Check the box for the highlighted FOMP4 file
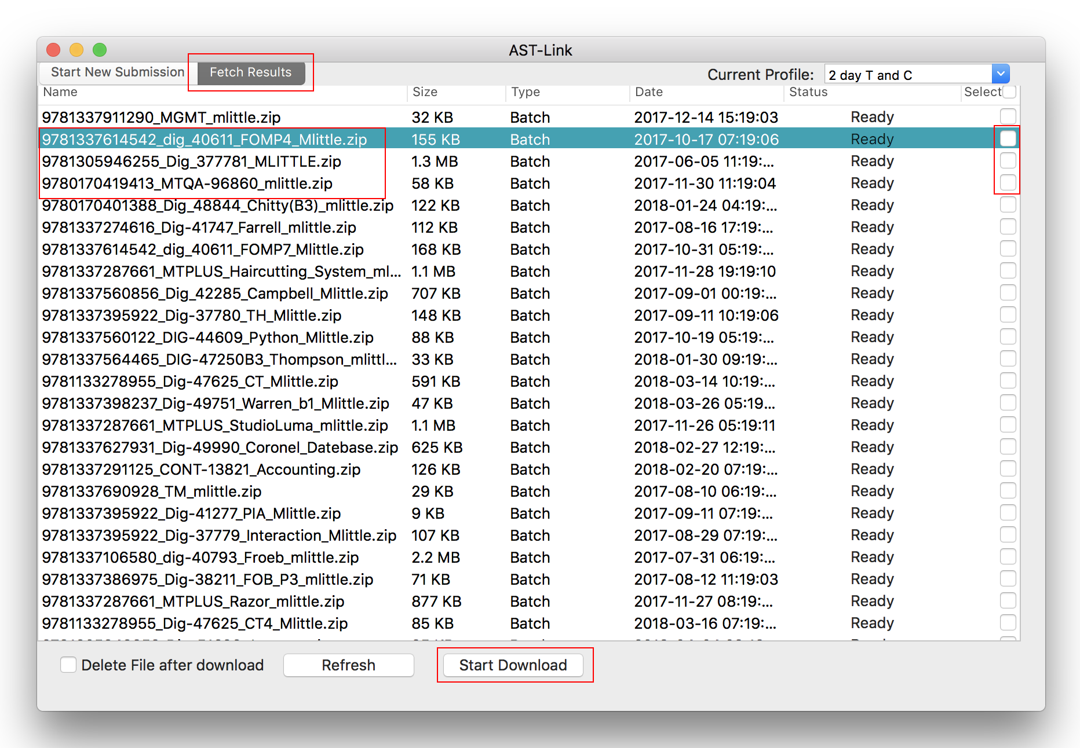The image size is (1080, 748). coord(1008,138)
